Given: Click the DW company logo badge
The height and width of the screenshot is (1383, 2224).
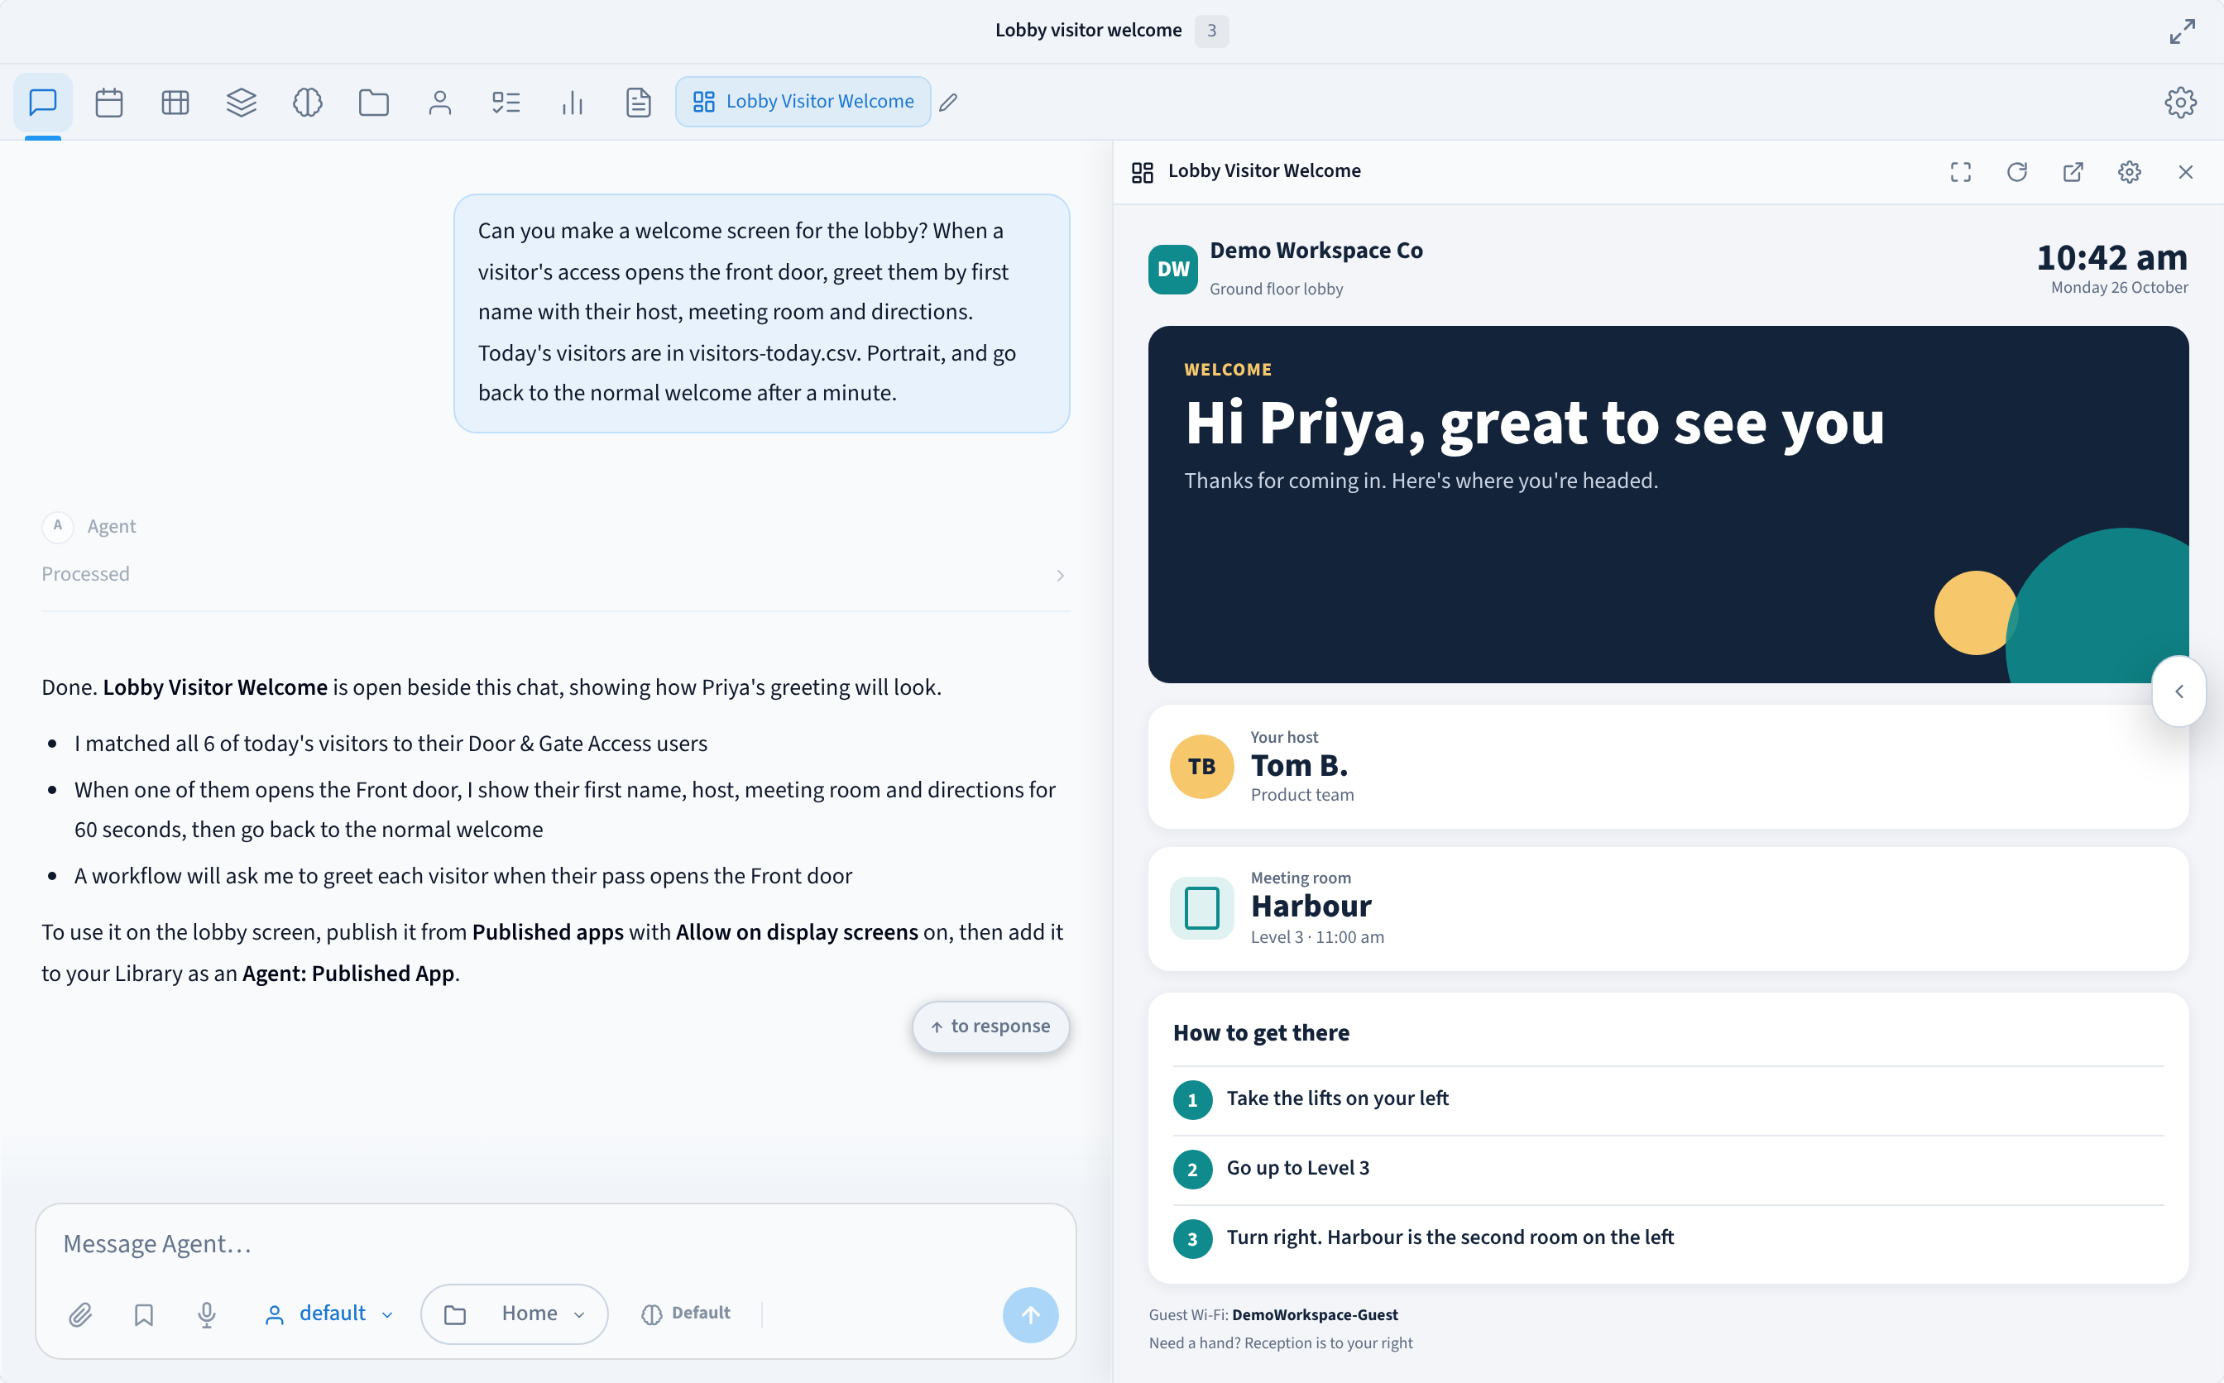Looking at the screenshot, I should pos(1173,269).
